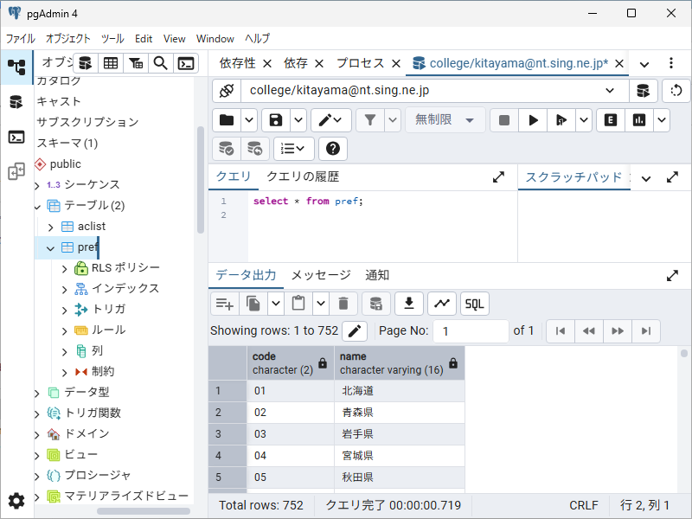Expand the インデックス tree node
This screenshot has height=519, width=692.
point(64,290)
